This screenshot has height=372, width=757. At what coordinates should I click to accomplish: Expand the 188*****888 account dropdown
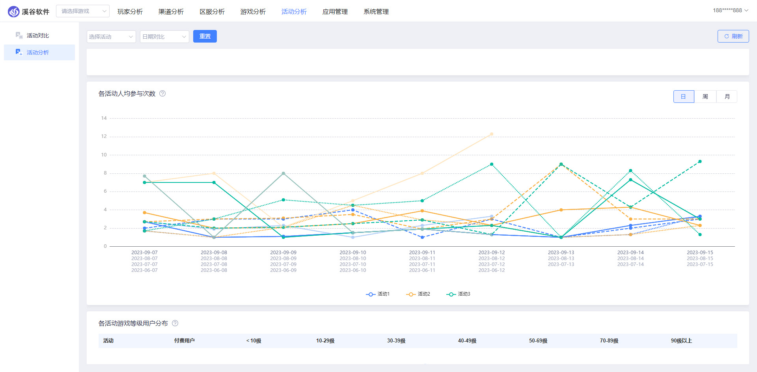[730, 11]
